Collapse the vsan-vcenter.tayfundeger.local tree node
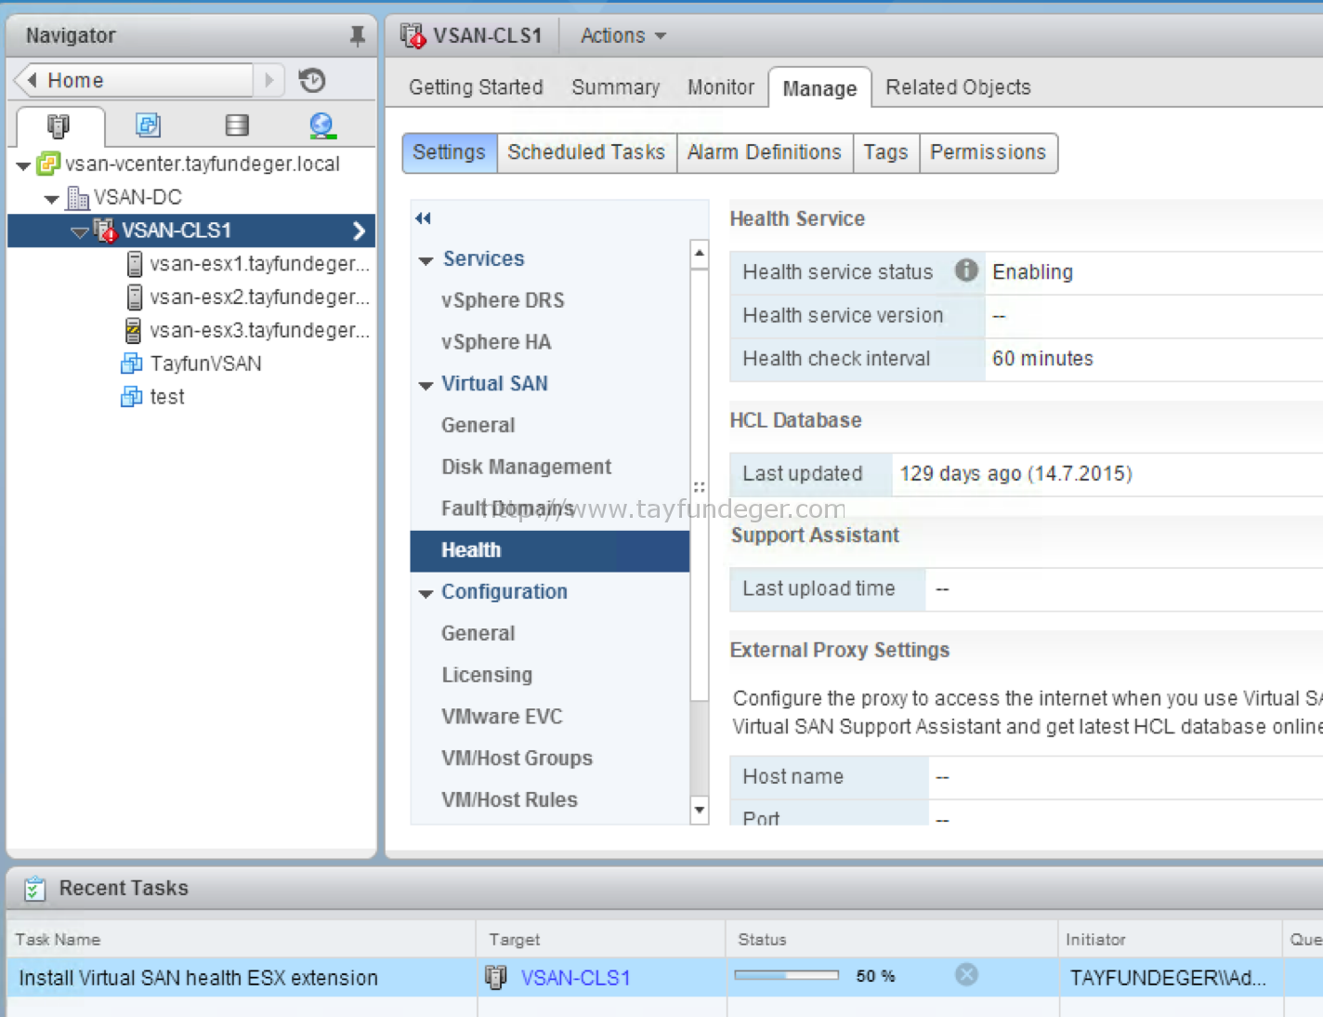The height and width of the screenshot is (1017, 1323). pos(23,165)
